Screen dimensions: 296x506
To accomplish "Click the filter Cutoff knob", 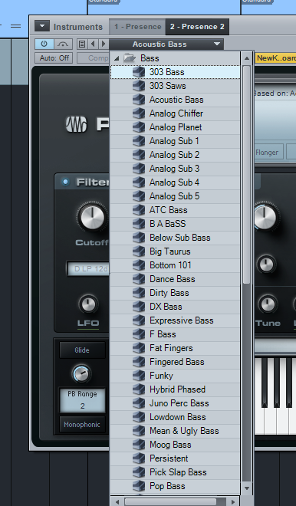I will 92,217.
